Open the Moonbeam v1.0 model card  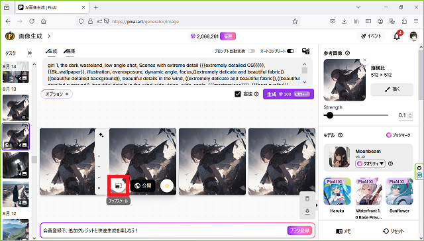click(368, 158)
